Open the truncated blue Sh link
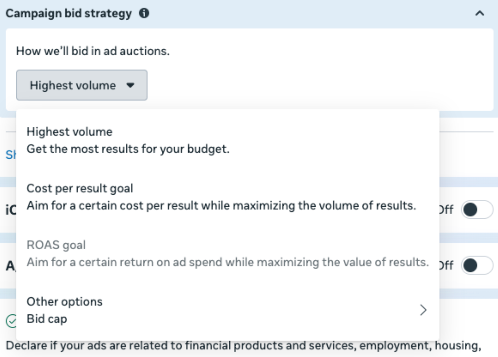 click(10, 155)
